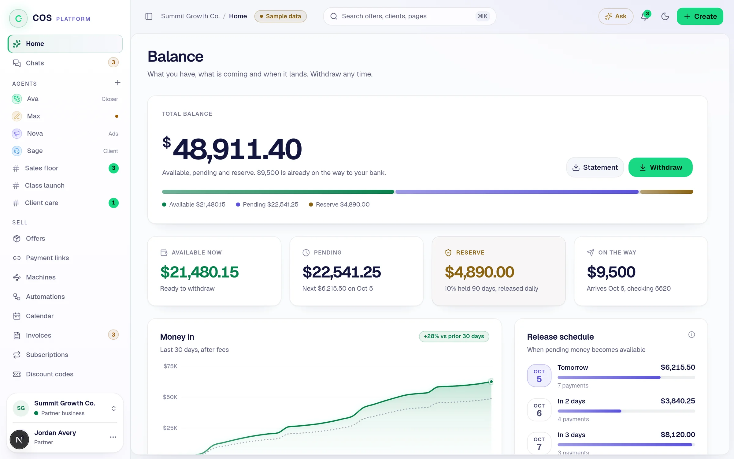The image size is (734, 459).
Task: Open the Client care channel
Action: click(x=65, y=203)
